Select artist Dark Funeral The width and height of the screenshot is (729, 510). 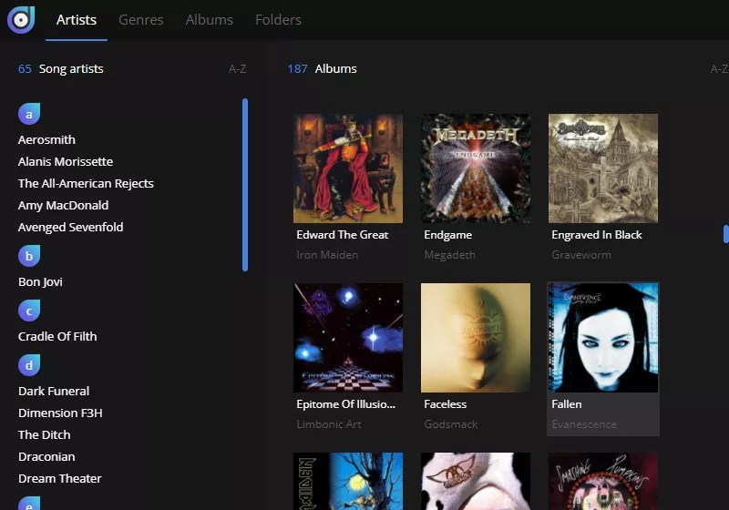tap(54, 391)
